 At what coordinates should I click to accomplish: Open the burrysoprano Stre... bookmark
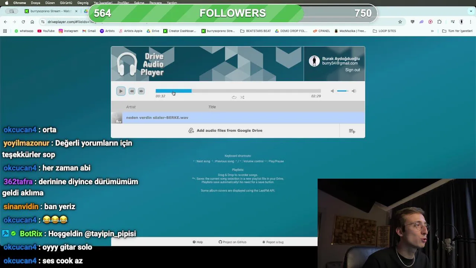click(x=218, y=31)
